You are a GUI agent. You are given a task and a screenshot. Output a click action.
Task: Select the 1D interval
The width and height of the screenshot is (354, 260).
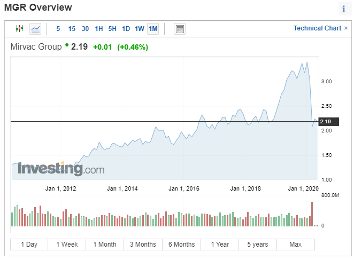point(126,29)
